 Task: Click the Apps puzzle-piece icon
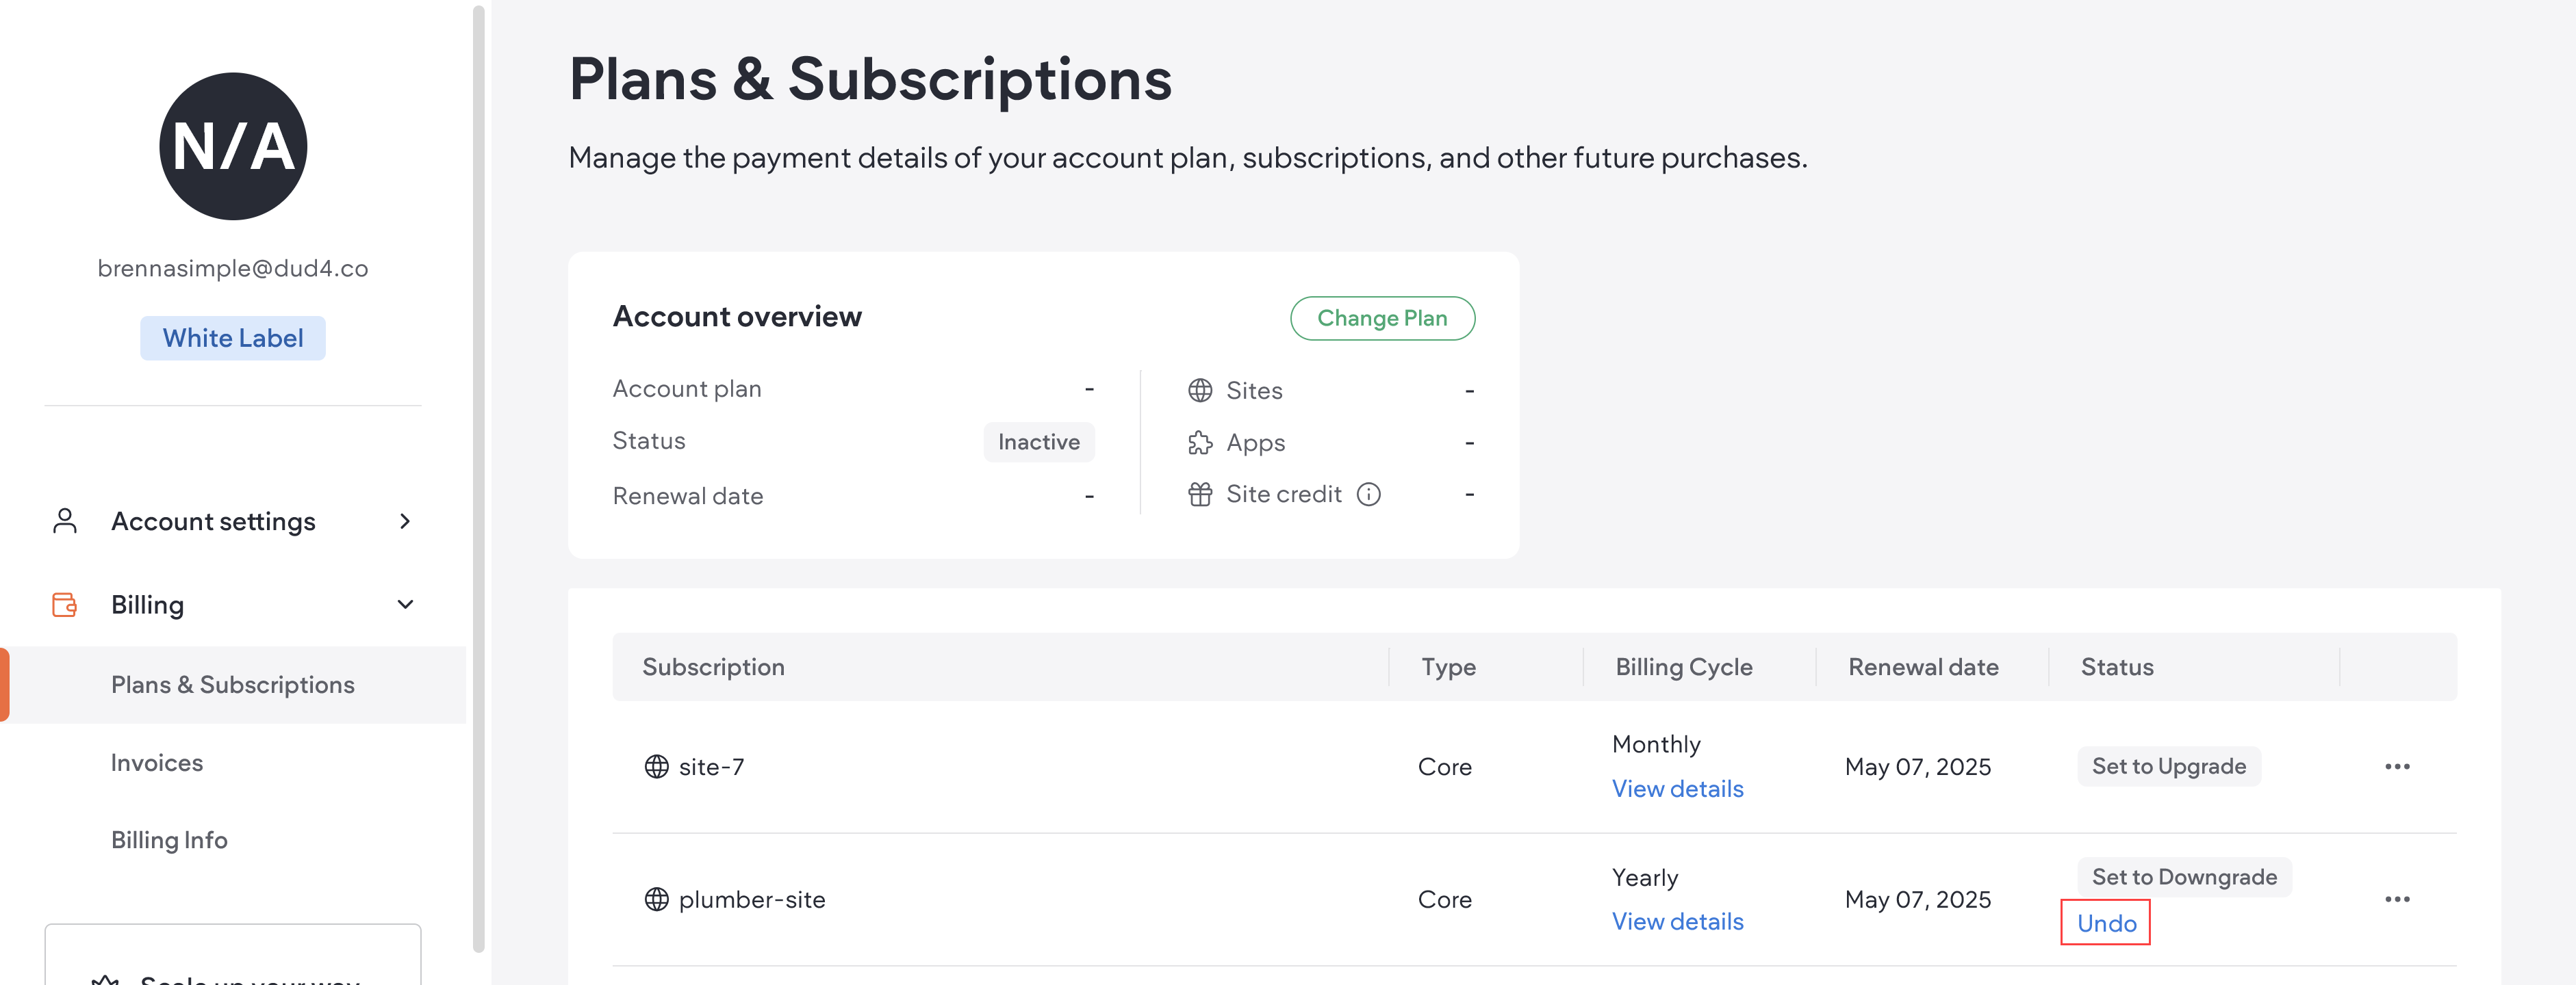1200,443
